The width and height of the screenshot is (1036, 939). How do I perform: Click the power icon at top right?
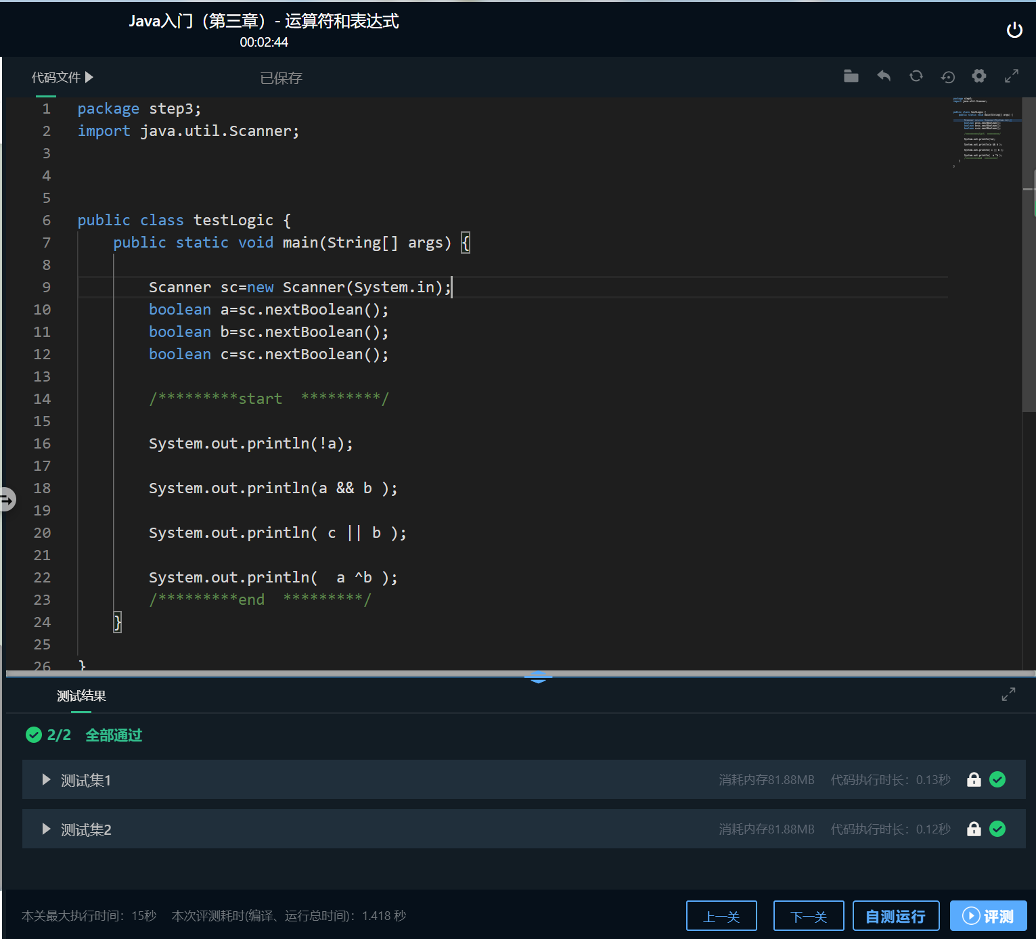(x=1014, y=30)
